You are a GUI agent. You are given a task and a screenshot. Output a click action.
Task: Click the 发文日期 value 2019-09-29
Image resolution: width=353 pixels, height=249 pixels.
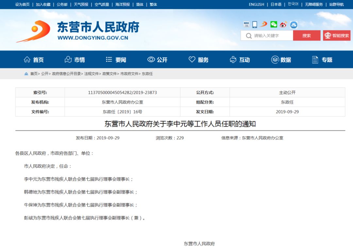[x=287, y=112]
